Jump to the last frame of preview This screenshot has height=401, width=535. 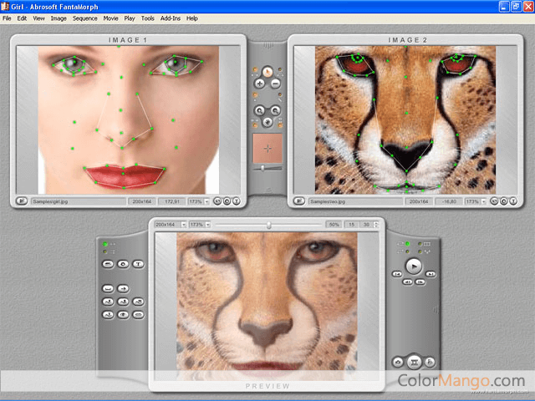coord(431,274)
